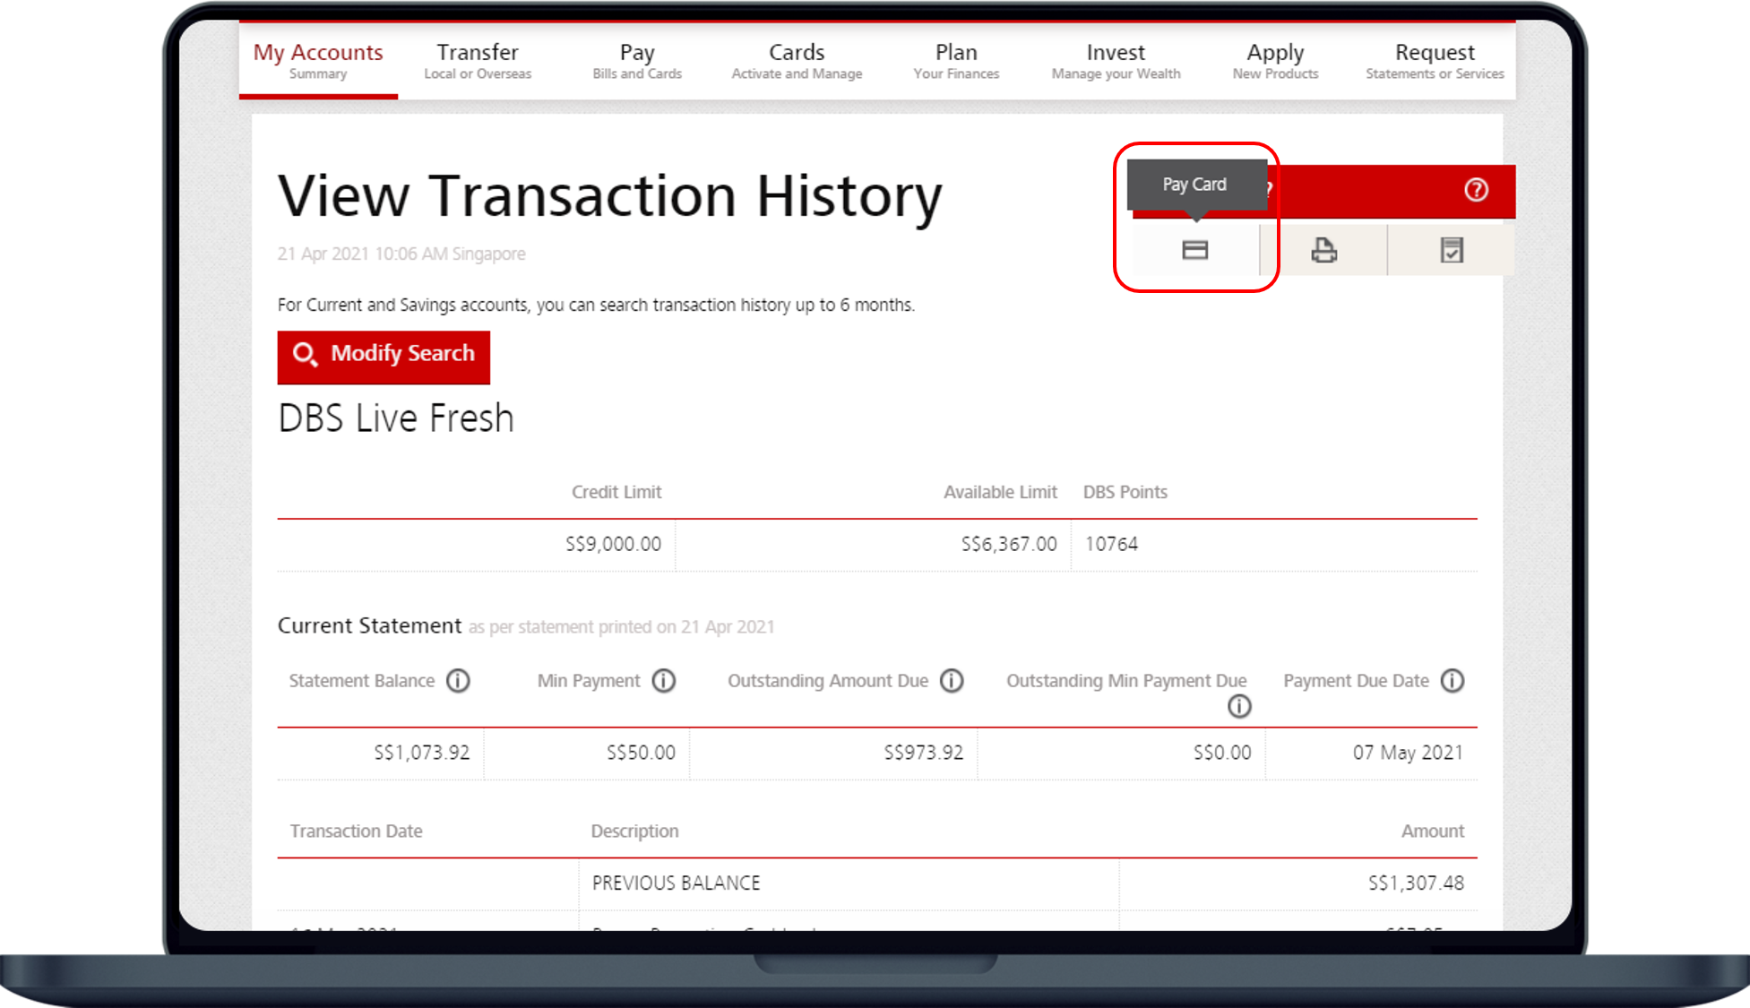Select statement balance S$1,073.92

coord(421,753)
